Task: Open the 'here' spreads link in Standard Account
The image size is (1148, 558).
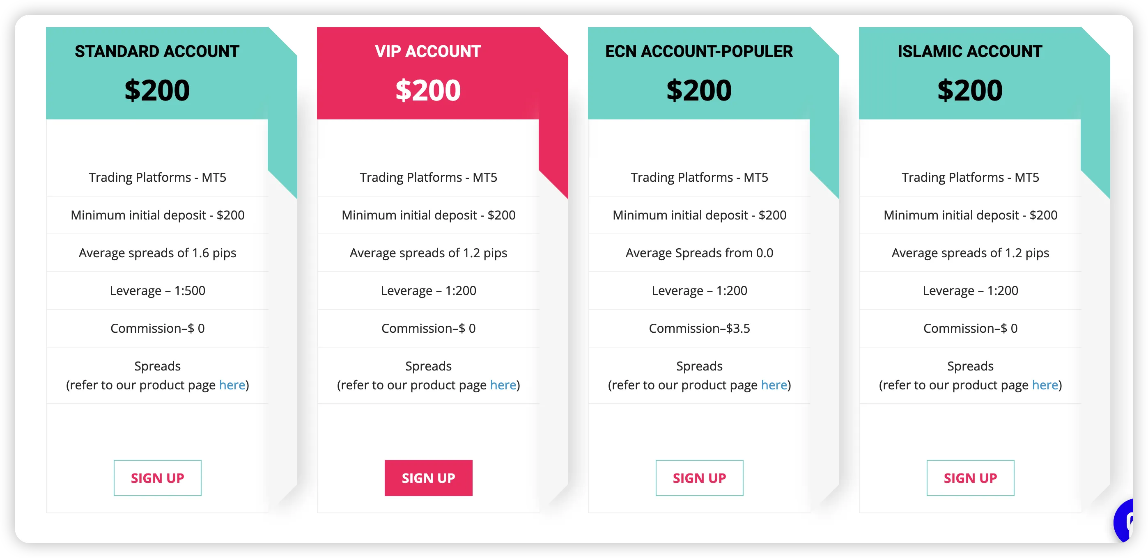Action: [x=232, y=385]
